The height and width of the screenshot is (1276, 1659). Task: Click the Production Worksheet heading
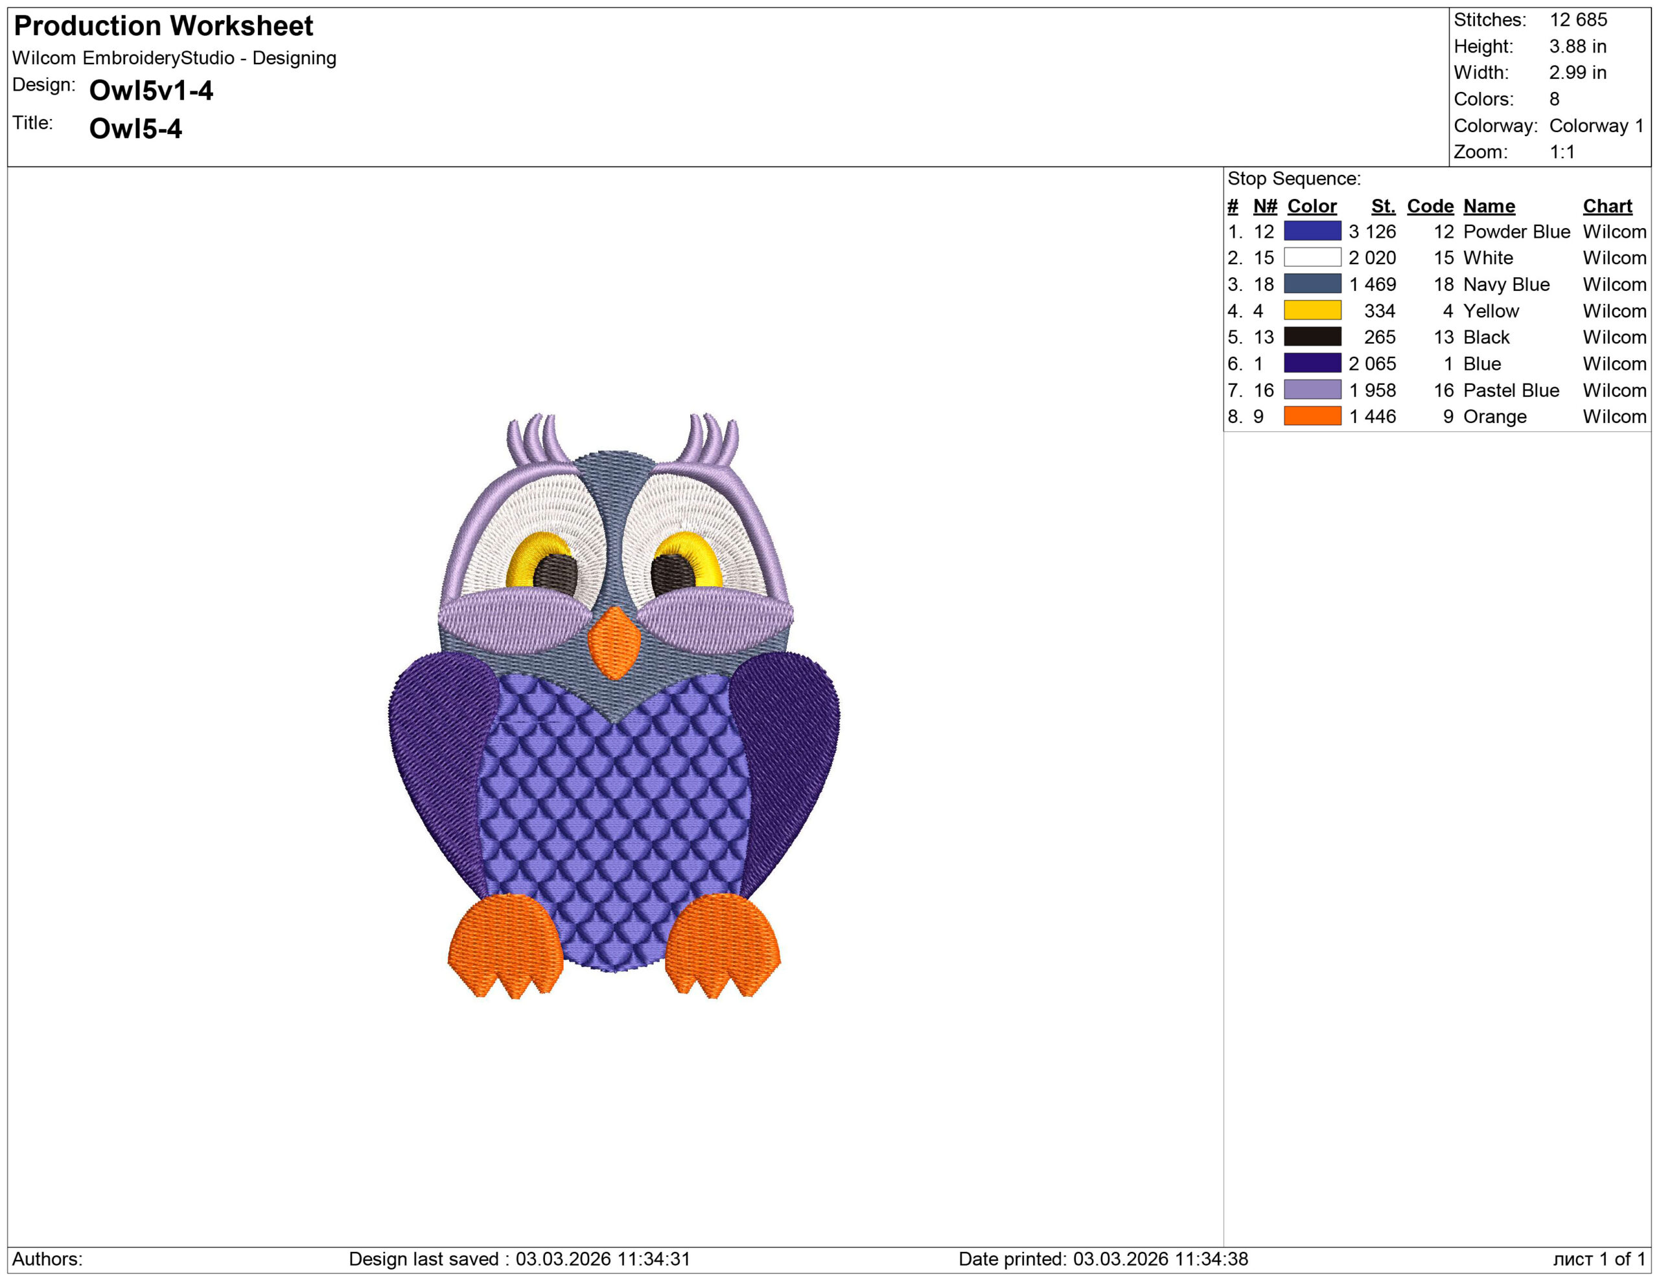[x=164, y=27]
